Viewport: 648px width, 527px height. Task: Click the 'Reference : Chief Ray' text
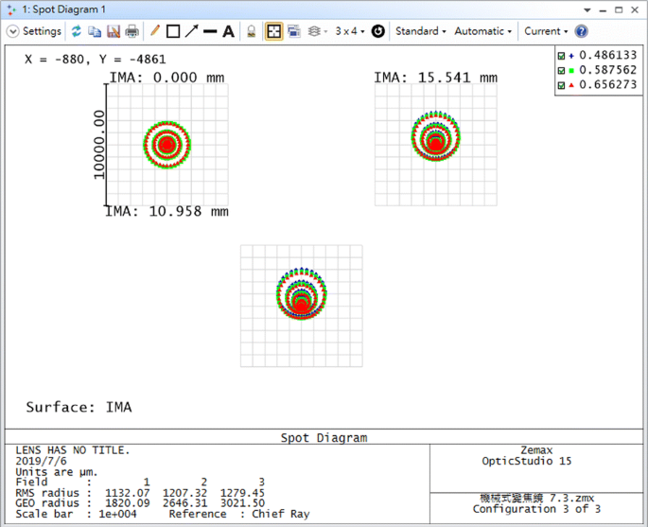click(239, 514)
